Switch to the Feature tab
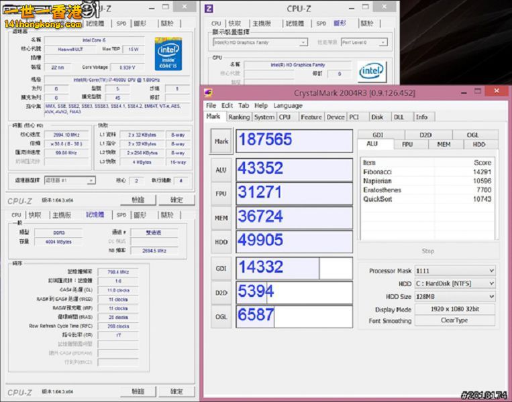 click(311, 117)
